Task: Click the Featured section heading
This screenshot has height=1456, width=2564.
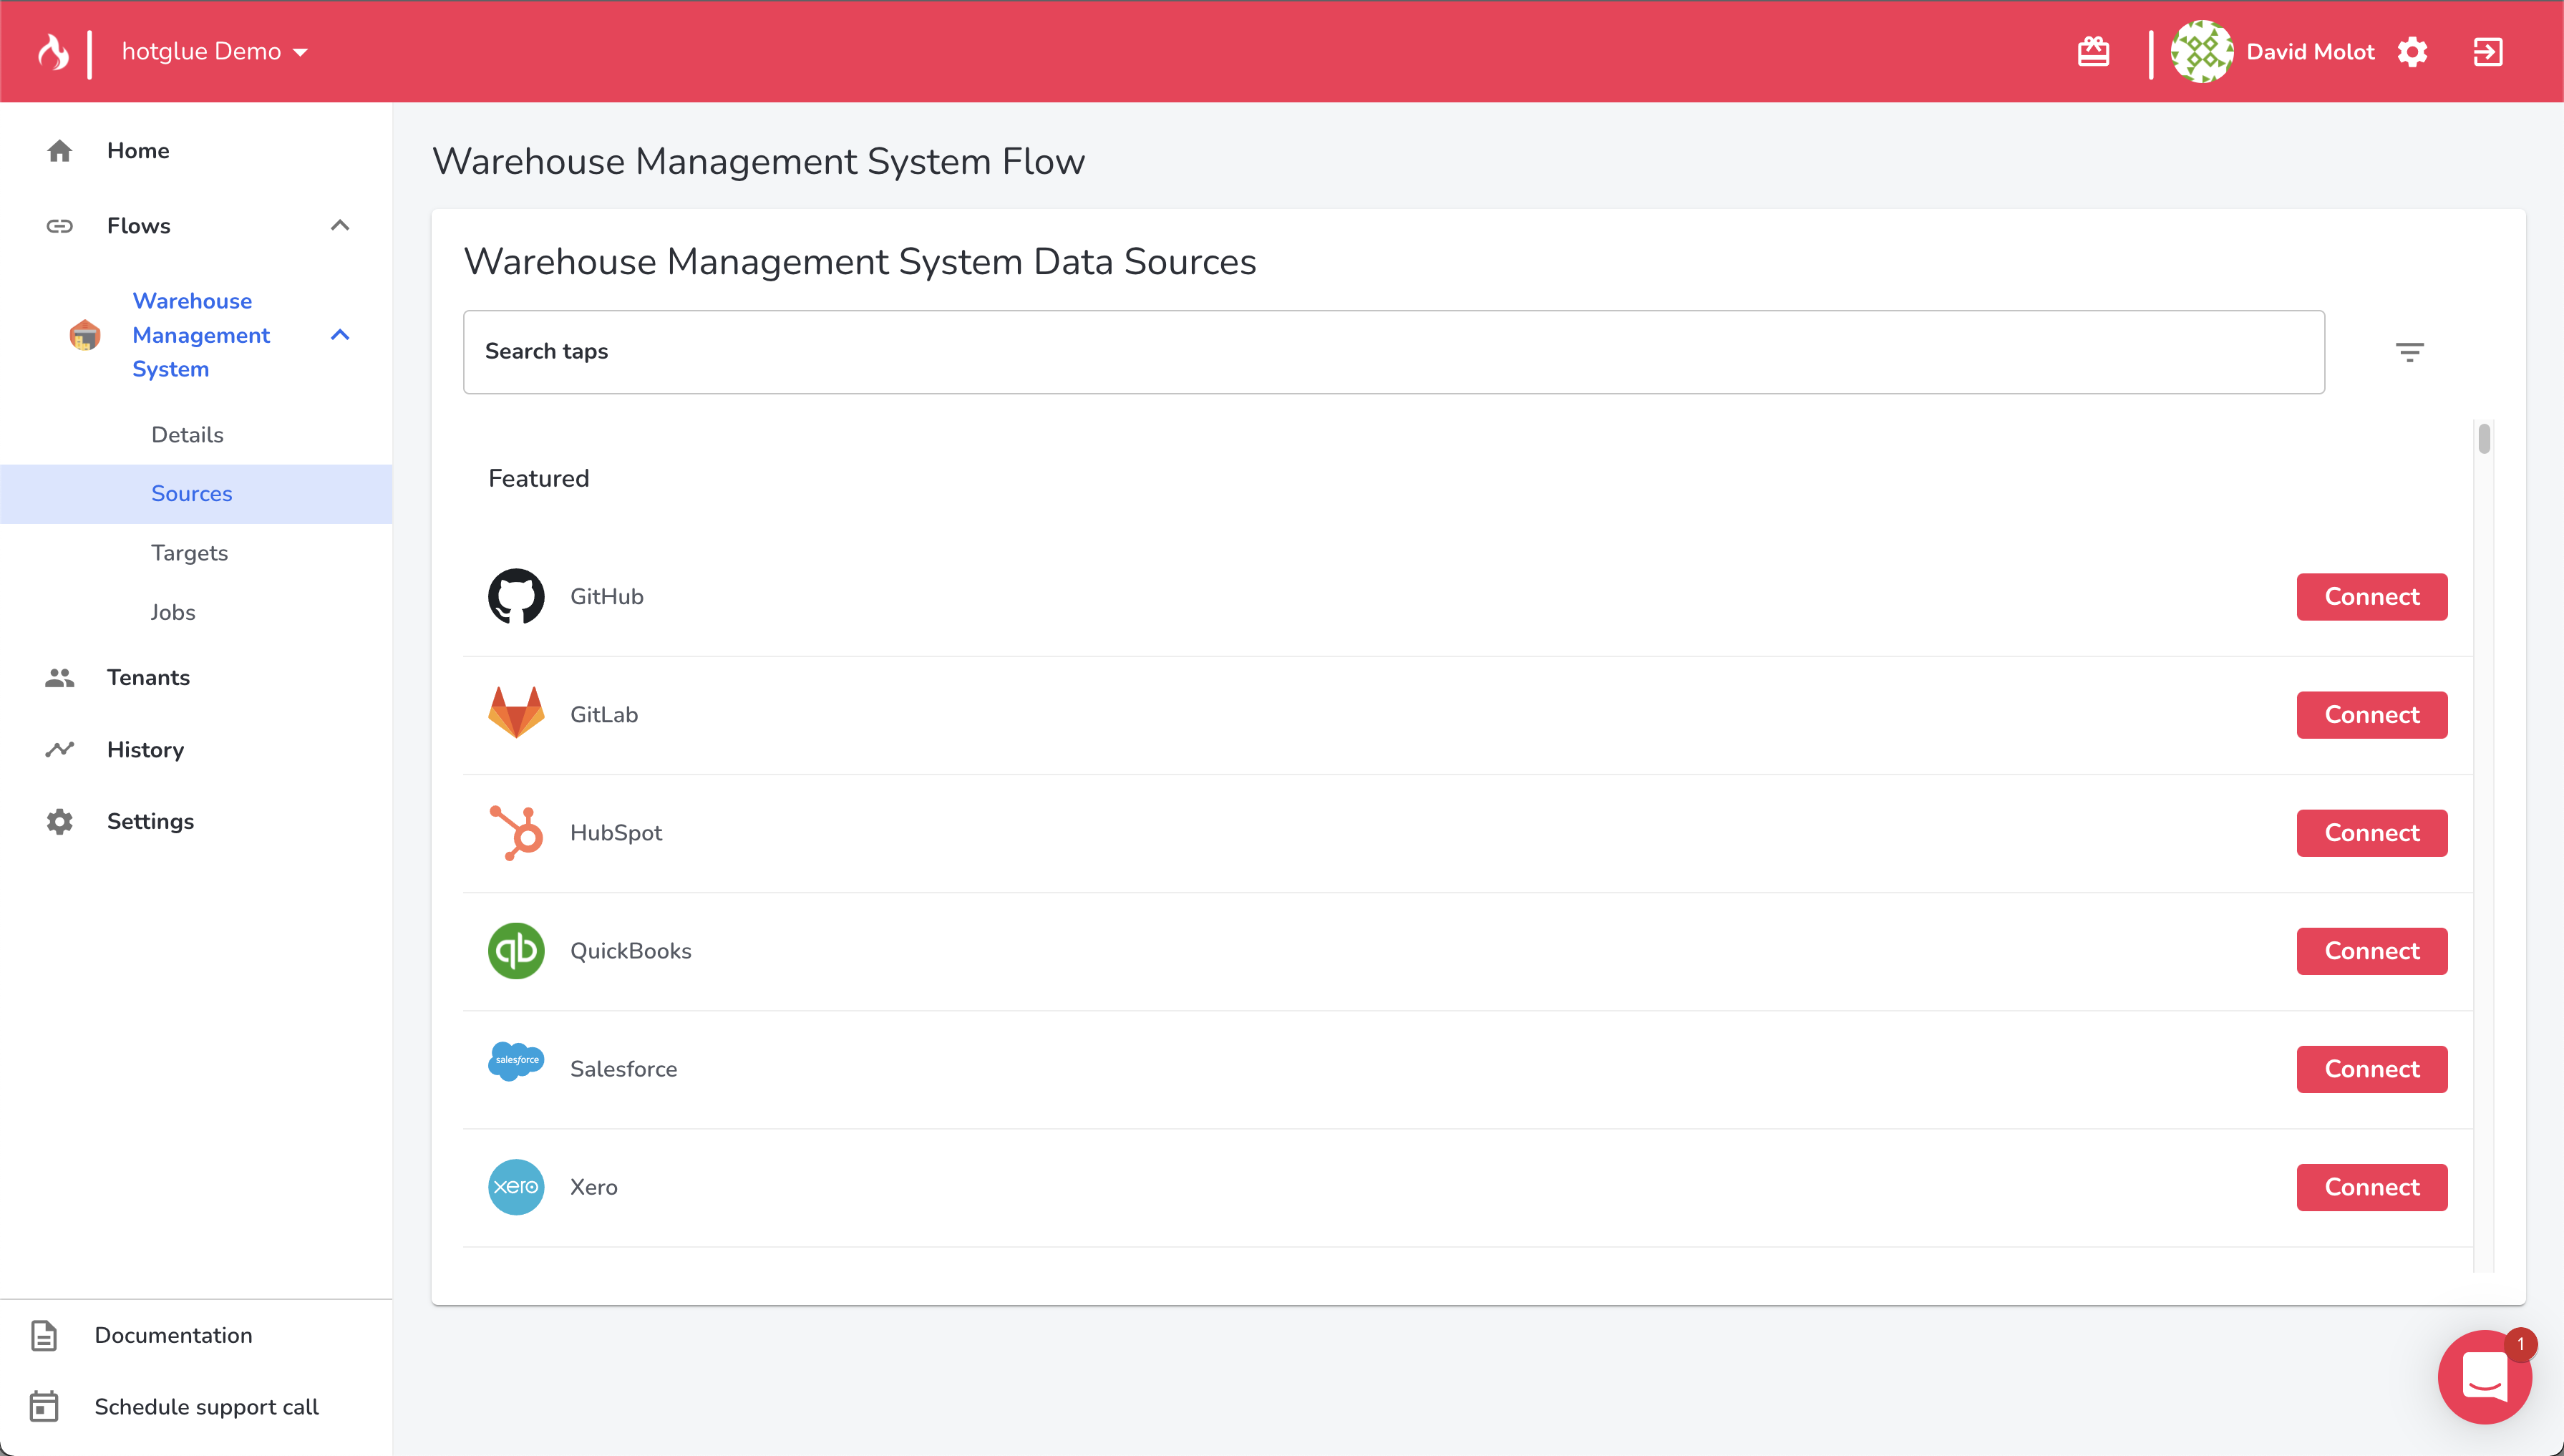Action: point(539,479)
